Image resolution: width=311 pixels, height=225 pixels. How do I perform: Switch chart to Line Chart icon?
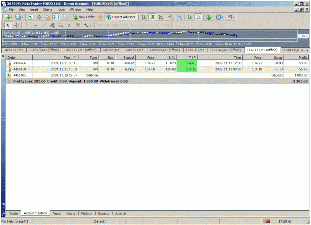click(x=161, y=17)
